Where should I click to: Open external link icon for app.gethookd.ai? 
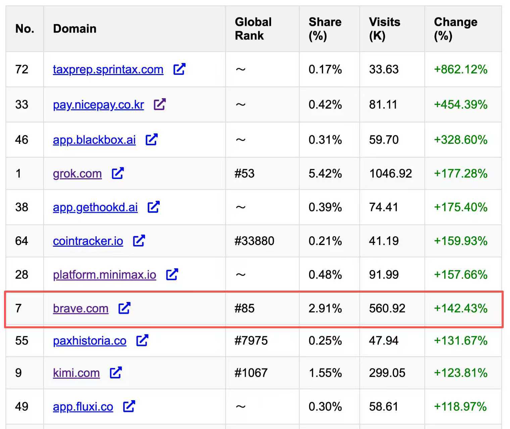tap(154, 207)
